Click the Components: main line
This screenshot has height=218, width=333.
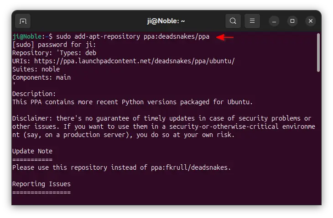(x=42, y=77)
